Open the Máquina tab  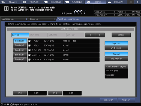[x=10, y=2]
